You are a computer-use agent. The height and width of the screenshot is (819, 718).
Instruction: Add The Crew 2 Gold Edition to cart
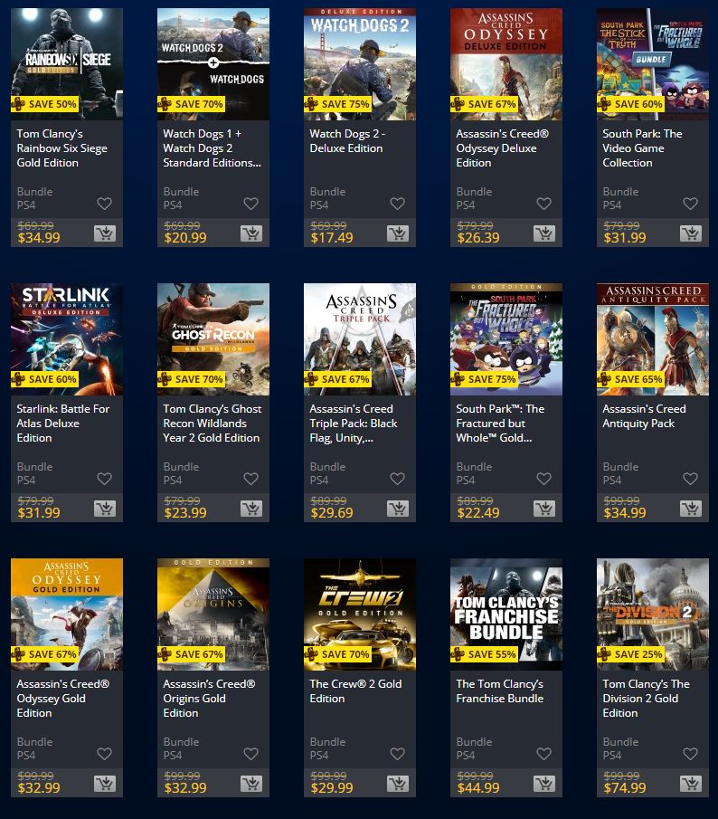(x=398, y=784)
